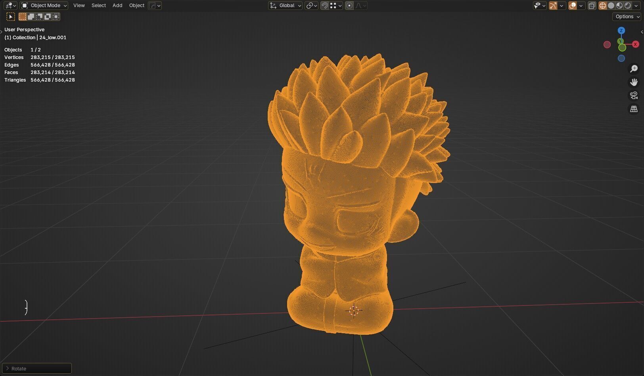
Task: Toggle proportional editing
Action: (349, 6)
